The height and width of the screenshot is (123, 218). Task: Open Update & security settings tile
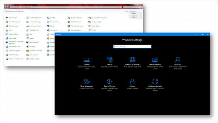coord(155,85)
